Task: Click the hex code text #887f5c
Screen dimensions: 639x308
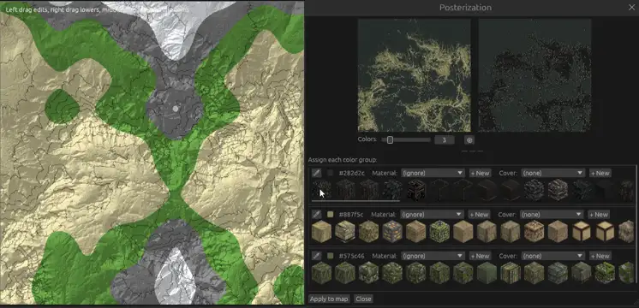Action: tap(351, 215)
